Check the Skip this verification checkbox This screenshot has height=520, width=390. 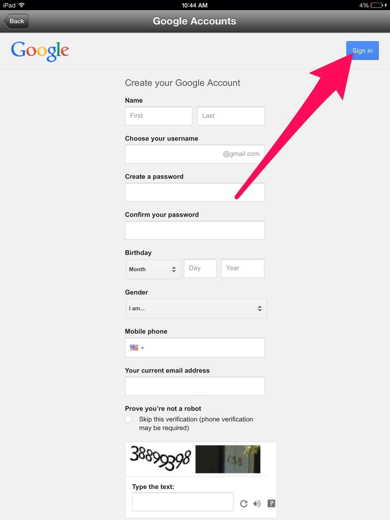[128, 419]
